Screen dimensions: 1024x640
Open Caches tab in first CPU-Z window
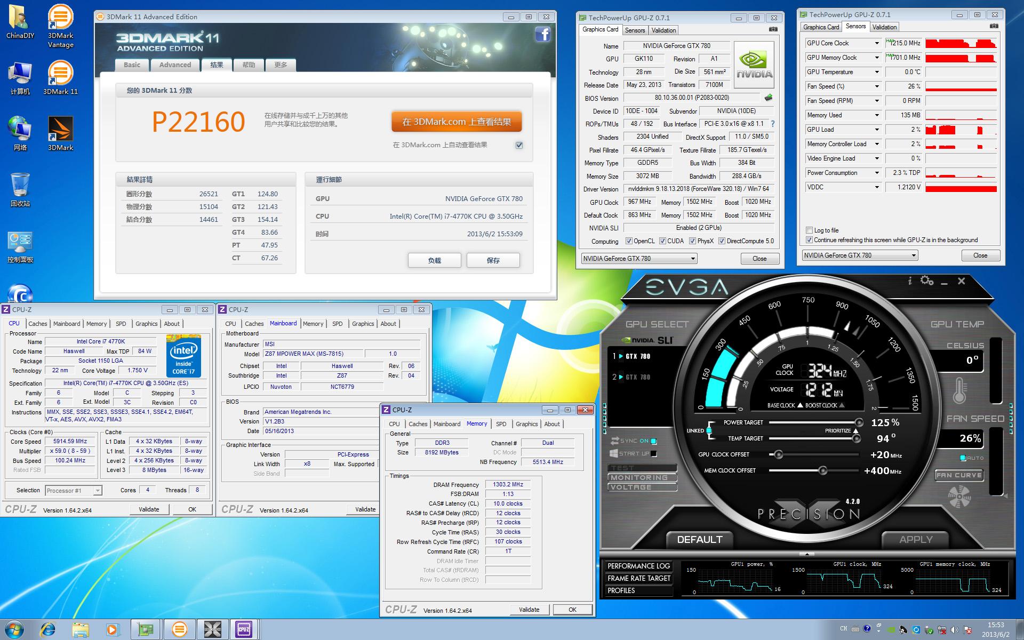38,324
